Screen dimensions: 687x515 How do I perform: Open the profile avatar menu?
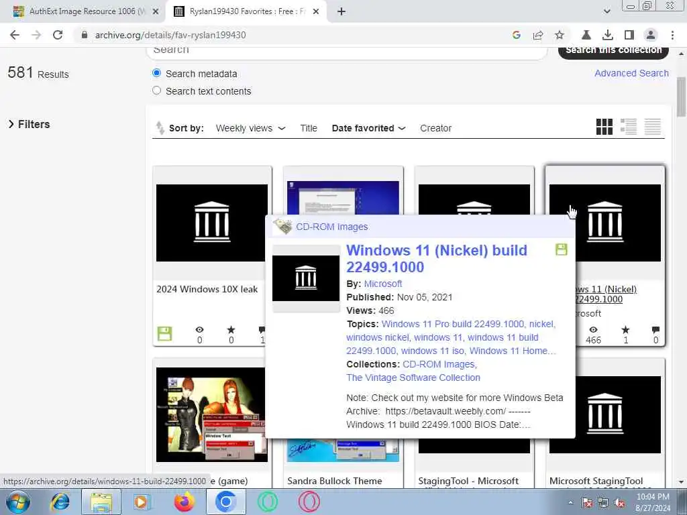point(651,35)
